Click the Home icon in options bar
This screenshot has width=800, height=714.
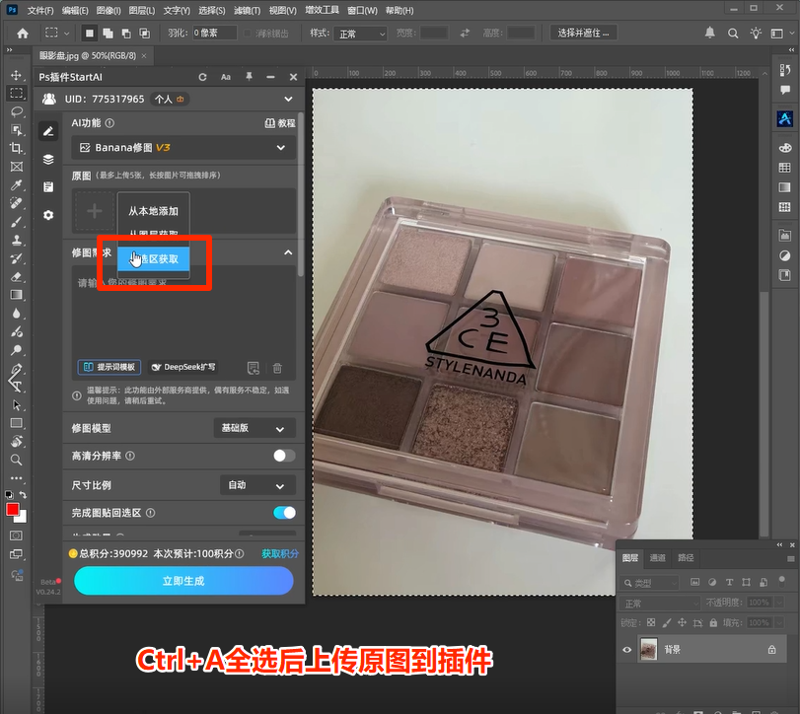pyautogui.click(x=23, y=34)
